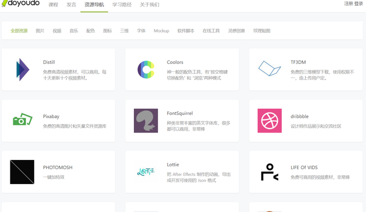Filter resources by 字体
366x212 pixels.
point(141,31)
